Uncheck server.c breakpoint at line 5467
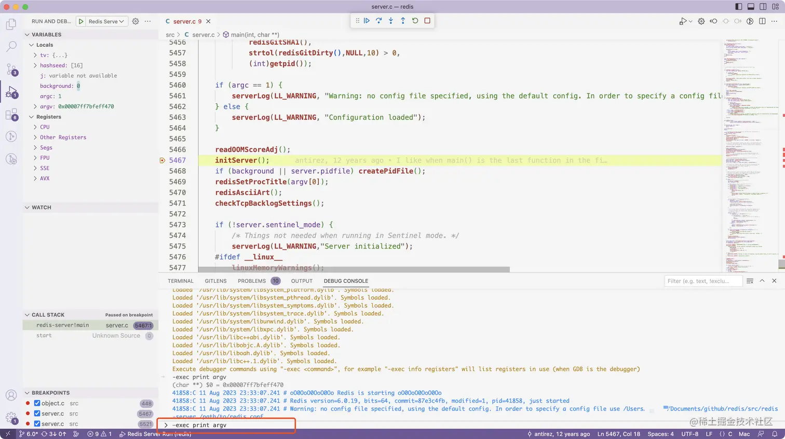This screenshot has height=439, width=785. [x=37, y=414]
